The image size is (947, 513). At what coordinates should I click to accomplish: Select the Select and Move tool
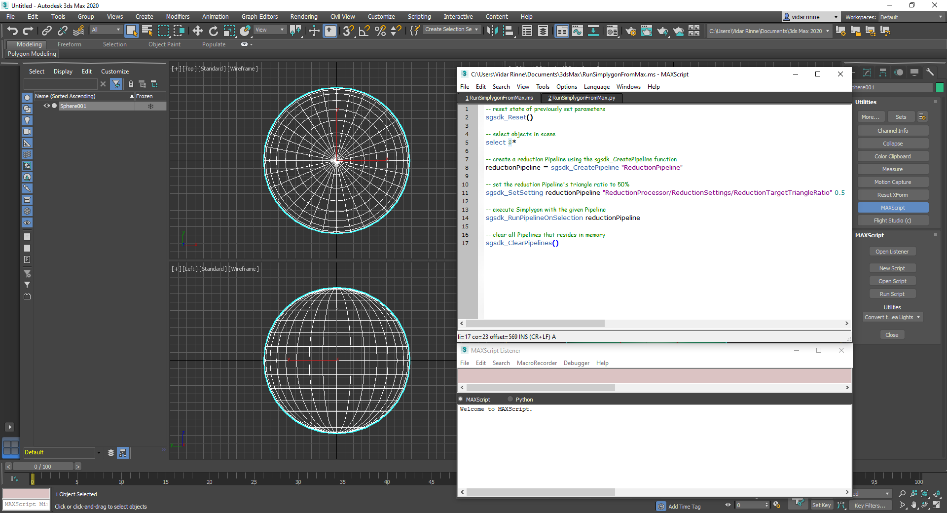pos(197,31)
